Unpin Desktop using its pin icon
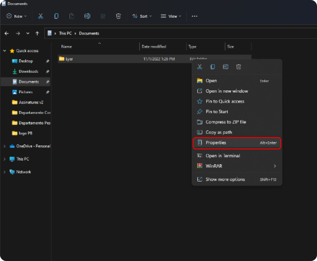This screenshot has height=261, width=317. (48, 61)
